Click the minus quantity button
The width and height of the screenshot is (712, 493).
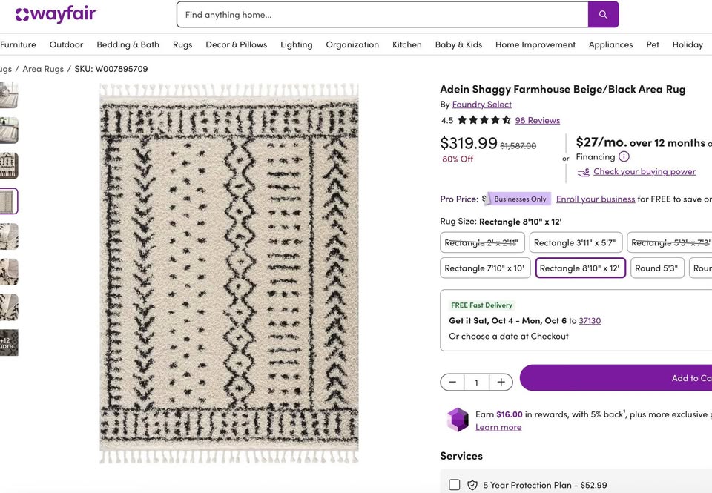[452, 382]
